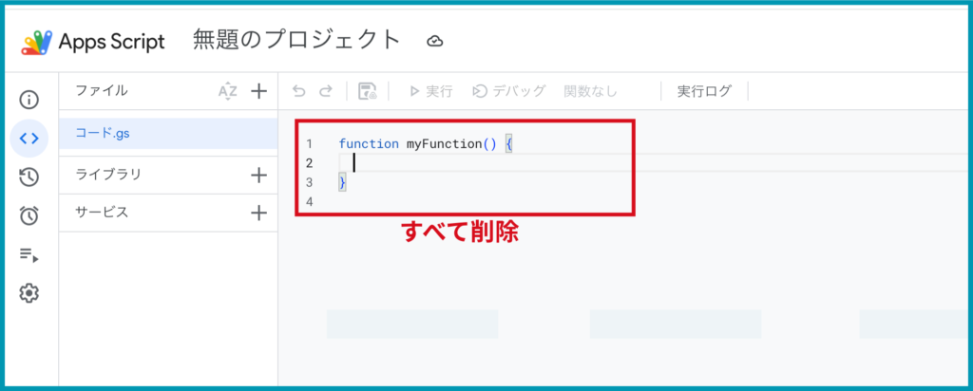Click line 1 function myFunction code
This screenshot has width=973, height=391.
426,143
